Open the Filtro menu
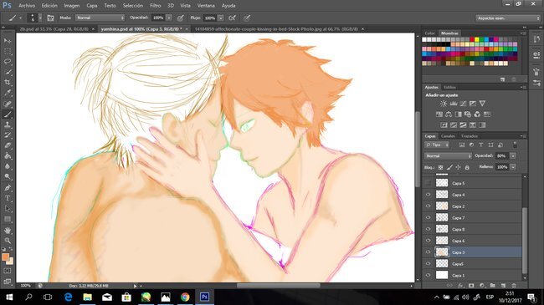Image resolution: width=544 pixels, height=305 pixels. click(x=156, y=6)
